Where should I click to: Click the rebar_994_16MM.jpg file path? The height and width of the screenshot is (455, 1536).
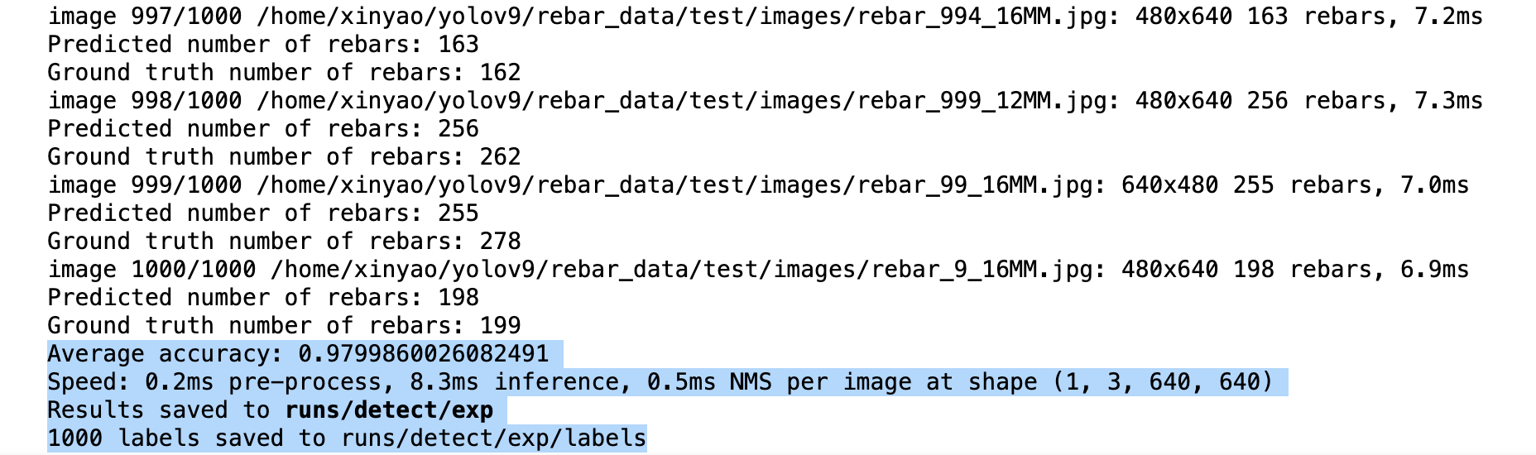point(683,17)
